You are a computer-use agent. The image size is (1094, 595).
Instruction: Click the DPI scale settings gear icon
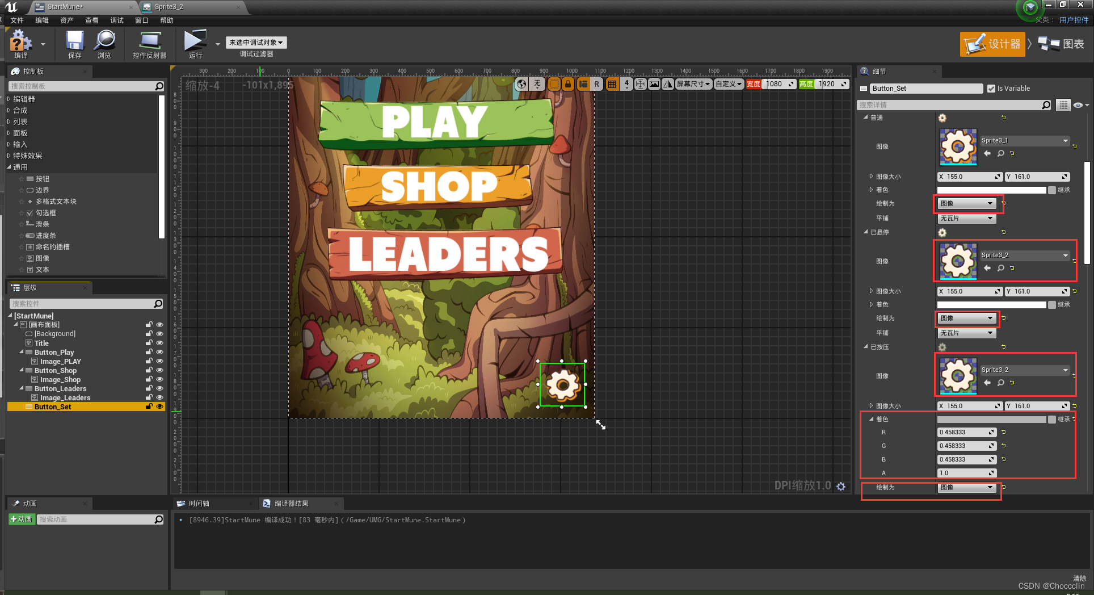(x=841, y=487)
